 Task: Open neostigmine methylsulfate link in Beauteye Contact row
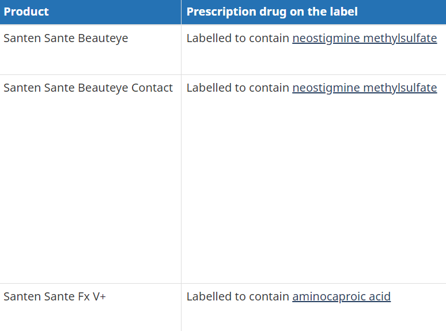(x=364, y=88)
